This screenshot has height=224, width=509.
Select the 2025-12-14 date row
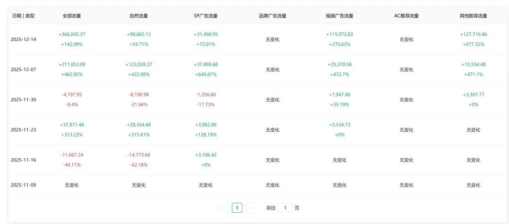[x=24, y=40]
